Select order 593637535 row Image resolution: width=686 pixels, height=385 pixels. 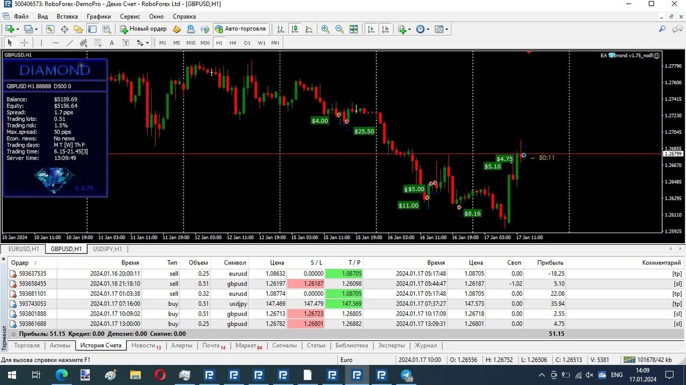coord(346,273)
